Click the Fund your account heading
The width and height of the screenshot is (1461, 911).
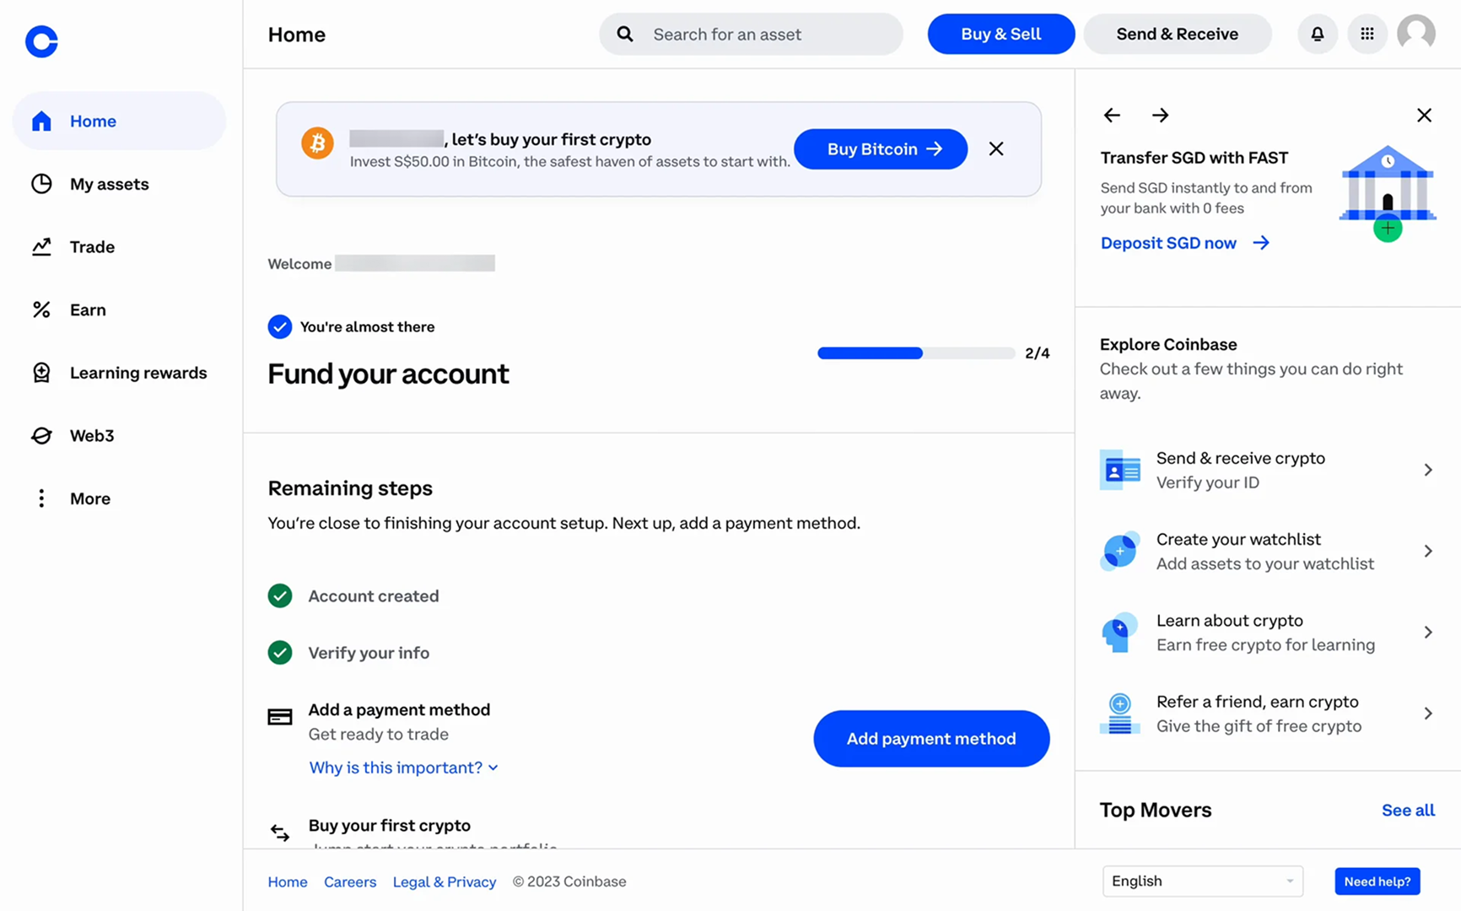pyautogui.click(x=388, y=374)
